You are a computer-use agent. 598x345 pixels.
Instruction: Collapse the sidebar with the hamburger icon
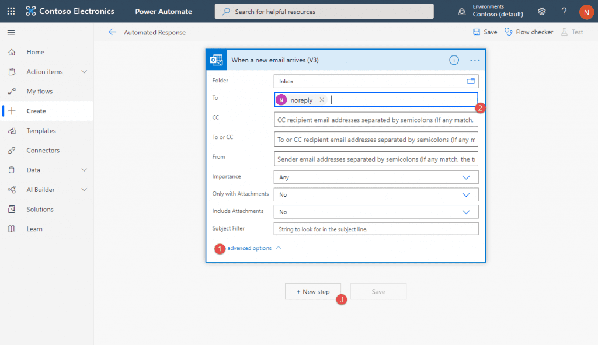11,32
